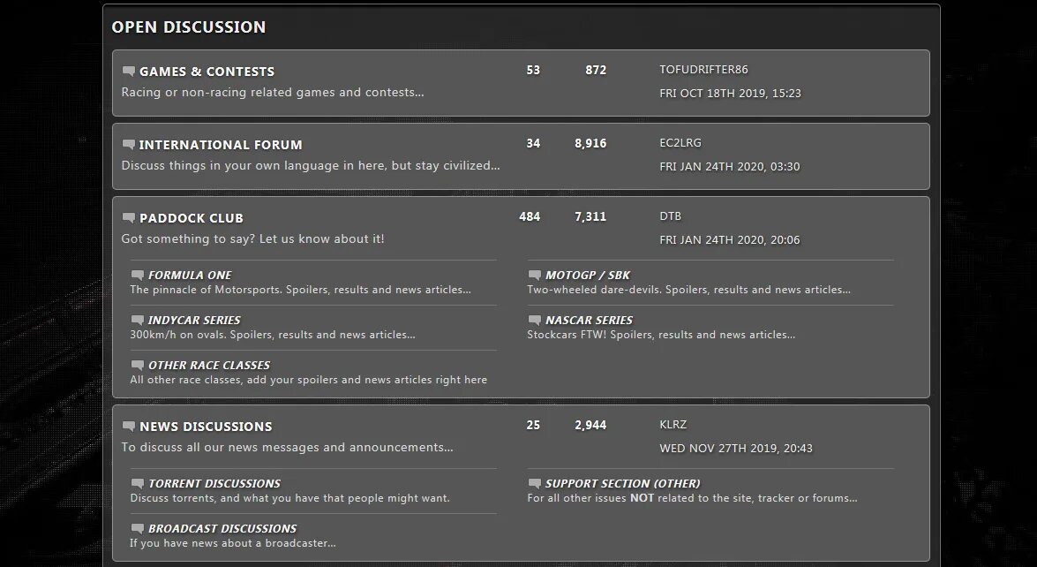The width and height of the screenshot is (1037, 567).
Task: Open the Support Section (Other) subforum
Action: (x=622, y=484)
